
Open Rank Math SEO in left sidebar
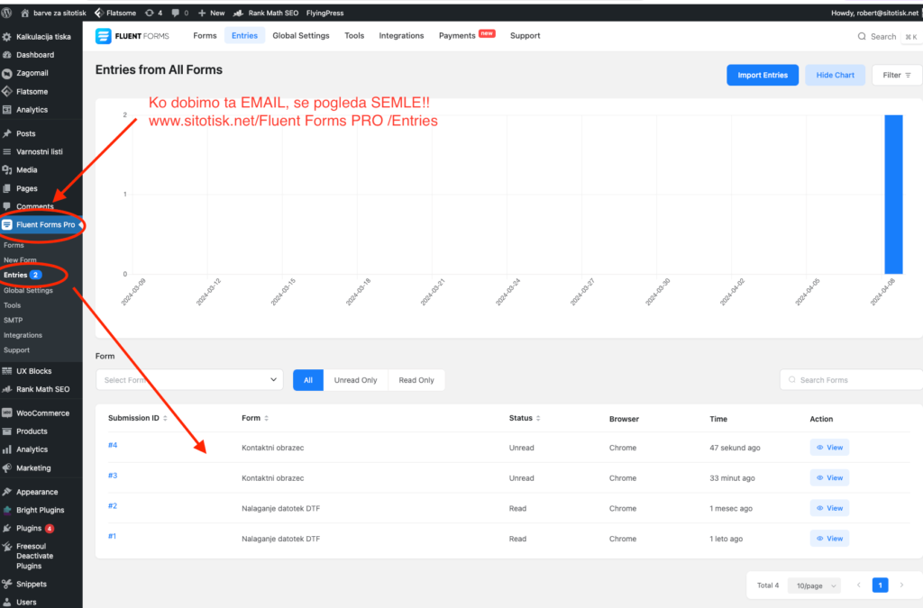pyautogui.click(x=41, y=389)
